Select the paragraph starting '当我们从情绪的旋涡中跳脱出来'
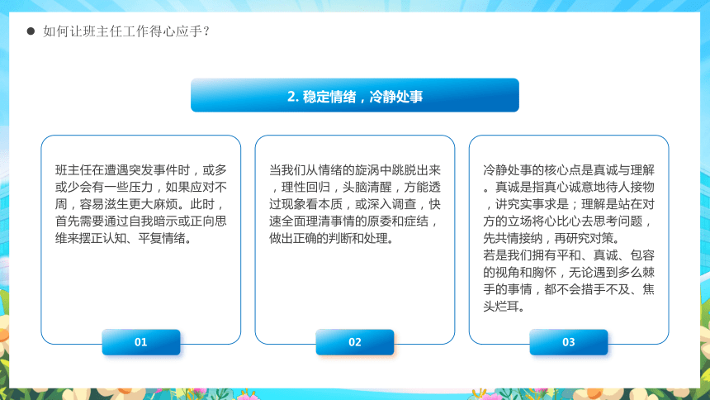The image size is (710, 400). pyautogui.click(x=354, y=204)
